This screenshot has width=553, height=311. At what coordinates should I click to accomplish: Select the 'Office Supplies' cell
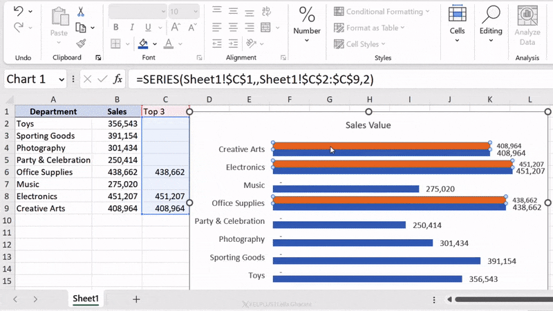(x=53, y=172)
